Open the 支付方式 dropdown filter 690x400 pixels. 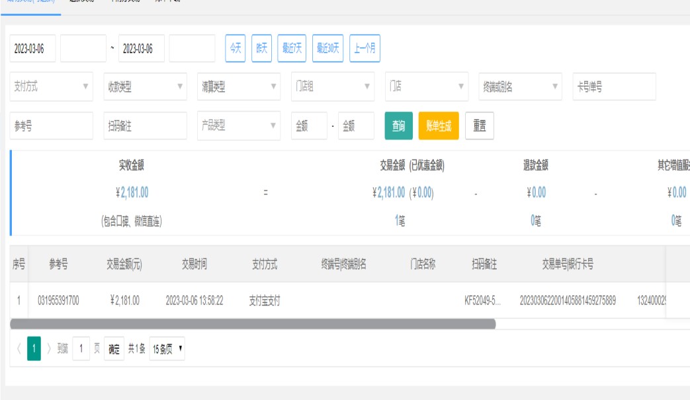click(52, 87)
